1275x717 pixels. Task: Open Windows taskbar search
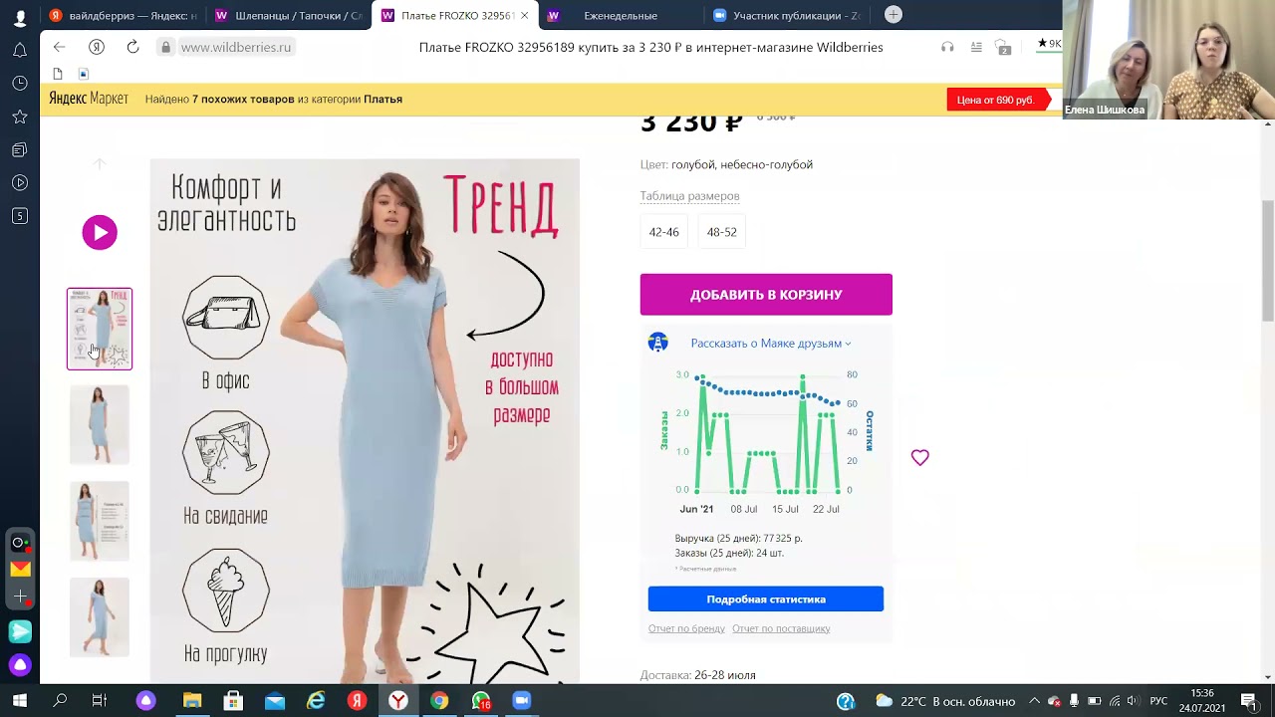coord(60,701)
